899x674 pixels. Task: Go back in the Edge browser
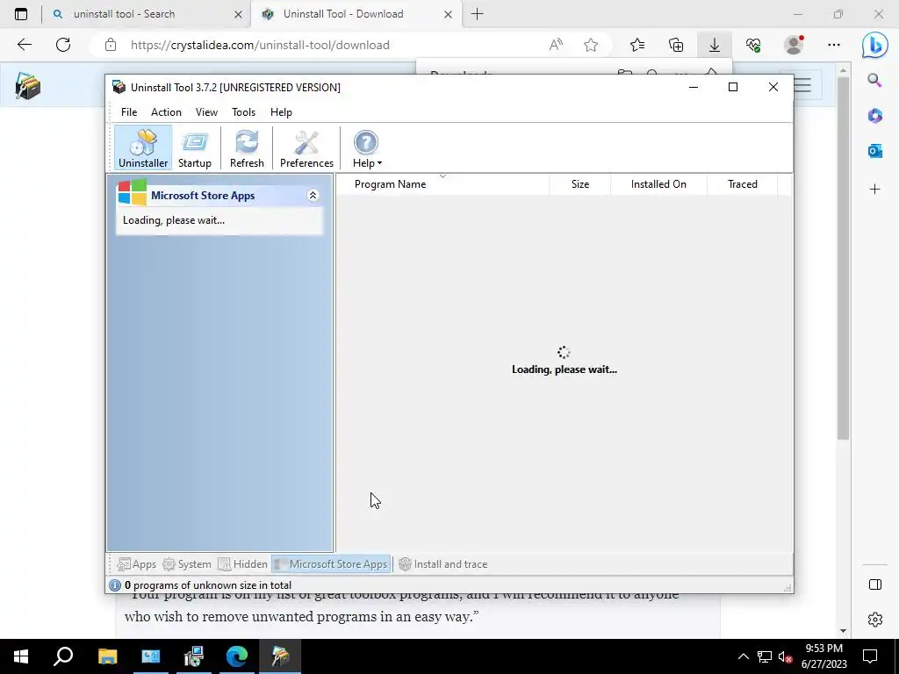24,45
